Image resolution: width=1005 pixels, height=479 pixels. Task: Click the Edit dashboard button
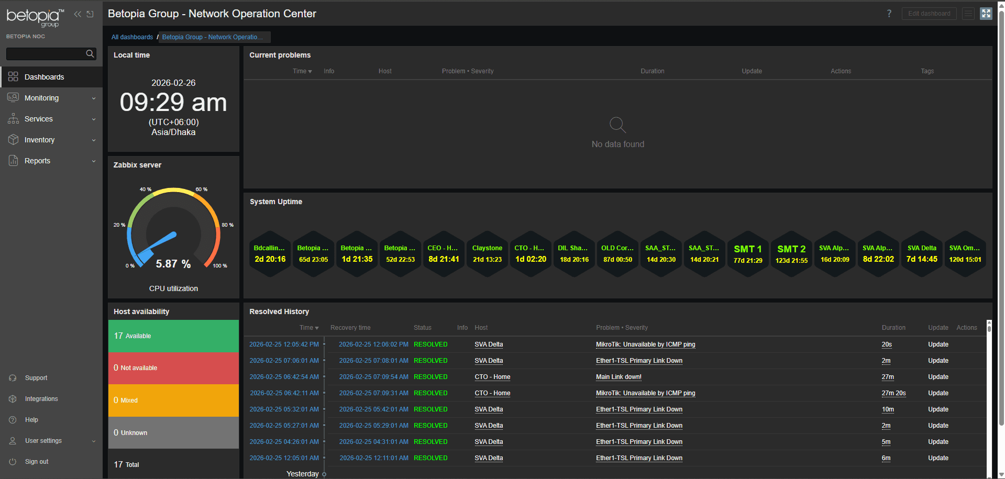point(929,14)
